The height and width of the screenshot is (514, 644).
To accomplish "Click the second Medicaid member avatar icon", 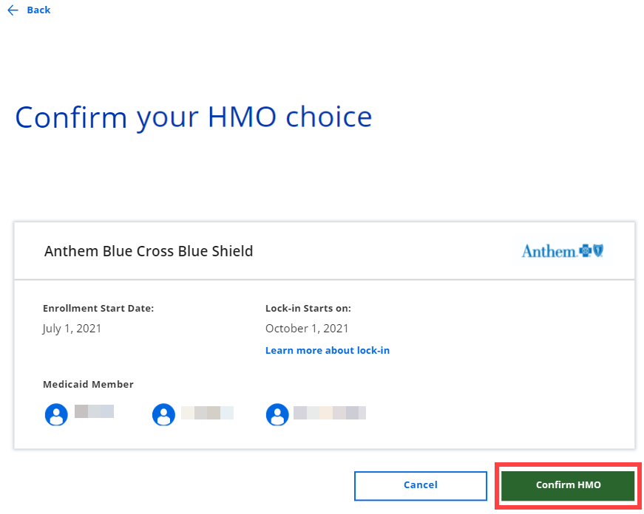I will pyautogui.click(x=163, y=415).
